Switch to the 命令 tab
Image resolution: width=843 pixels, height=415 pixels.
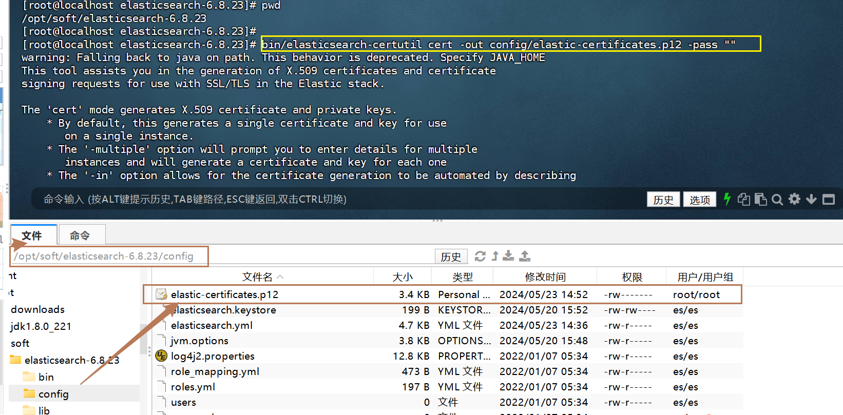click(82, 235)
